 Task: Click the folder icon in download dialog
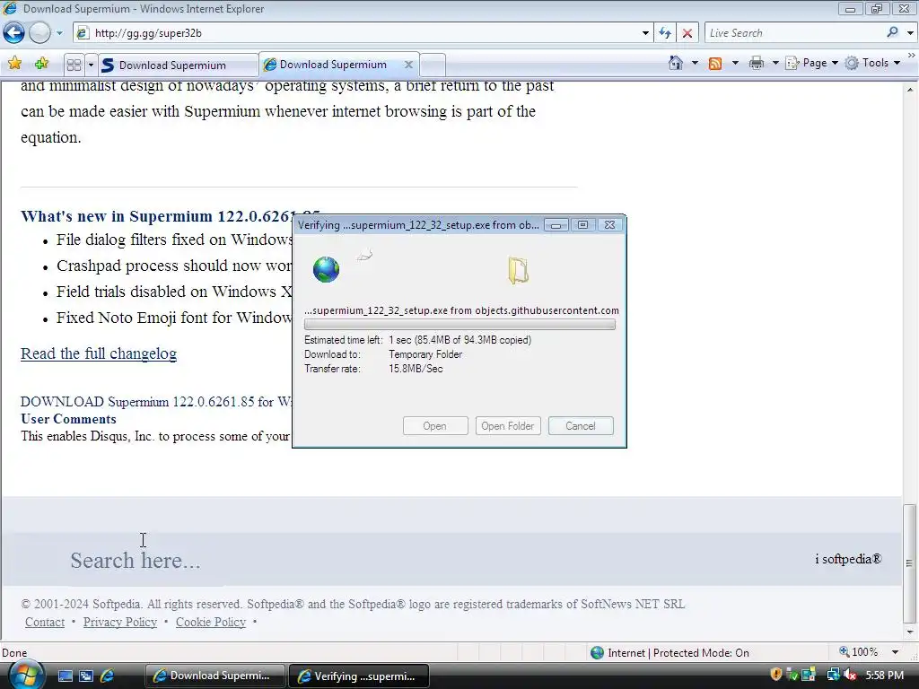[519, 270]
